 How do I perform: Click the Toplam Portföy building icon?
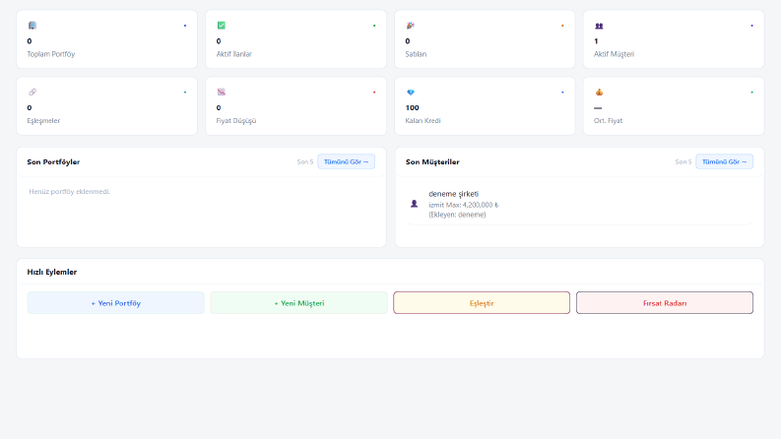coord(33,26)
